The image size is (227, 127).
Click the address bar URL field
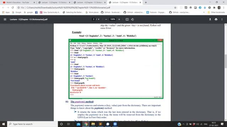[x=95, y=7]
